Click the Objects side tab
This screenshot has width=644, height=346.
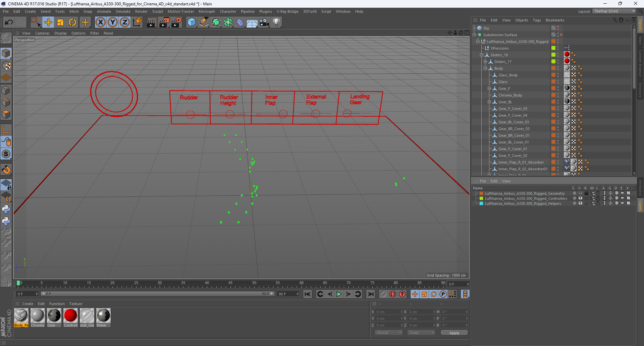pos(640,25)
